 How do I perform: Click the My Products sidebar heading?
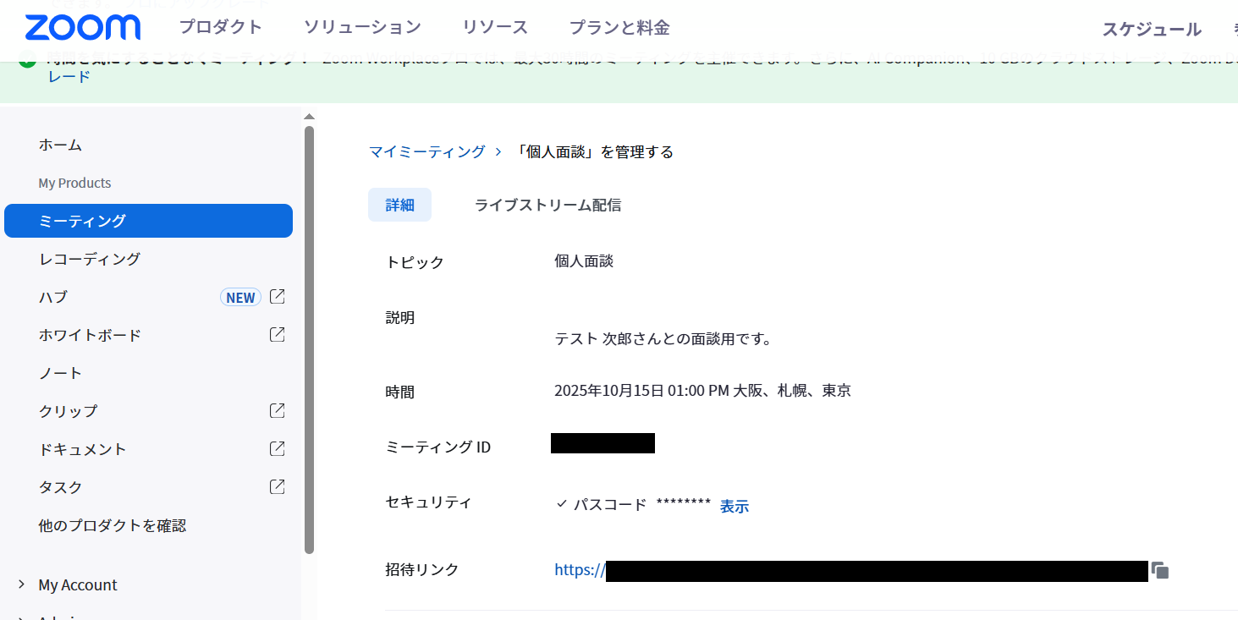[x=75, y=183]
